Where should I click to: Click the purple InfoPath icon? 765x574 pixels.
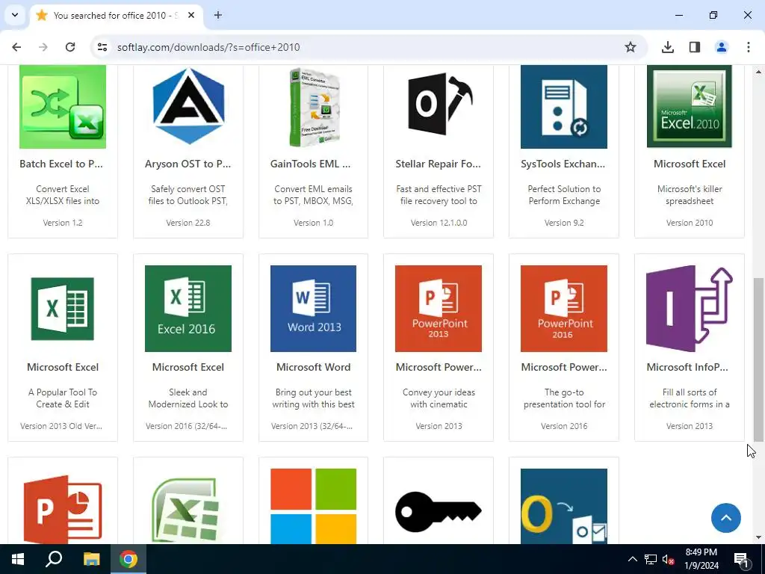[x=690, y=309]
